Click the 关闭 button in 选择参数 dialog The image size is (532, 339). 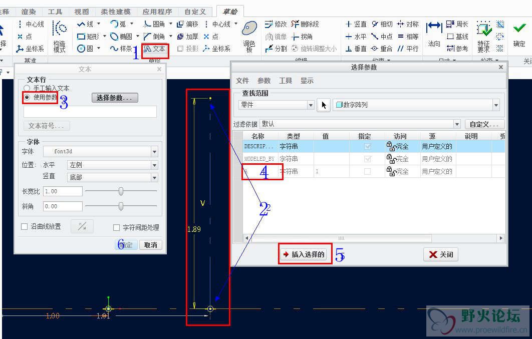(441, 254)
